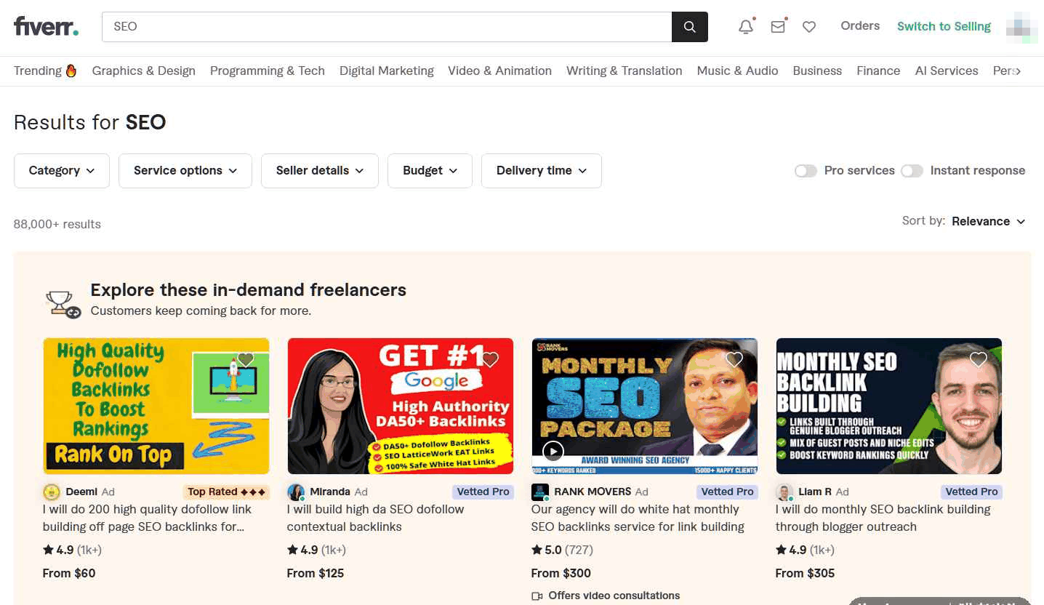Screen dimensions: 1044x605
Task: Click the 5.0 (727) rating
Action: 562,550
